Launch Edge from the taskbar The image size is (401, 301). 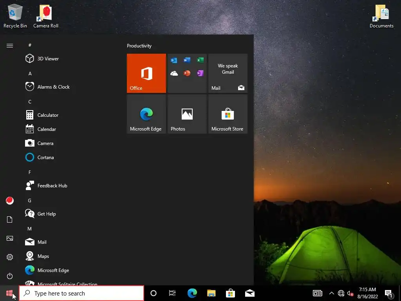coord(192,293)
